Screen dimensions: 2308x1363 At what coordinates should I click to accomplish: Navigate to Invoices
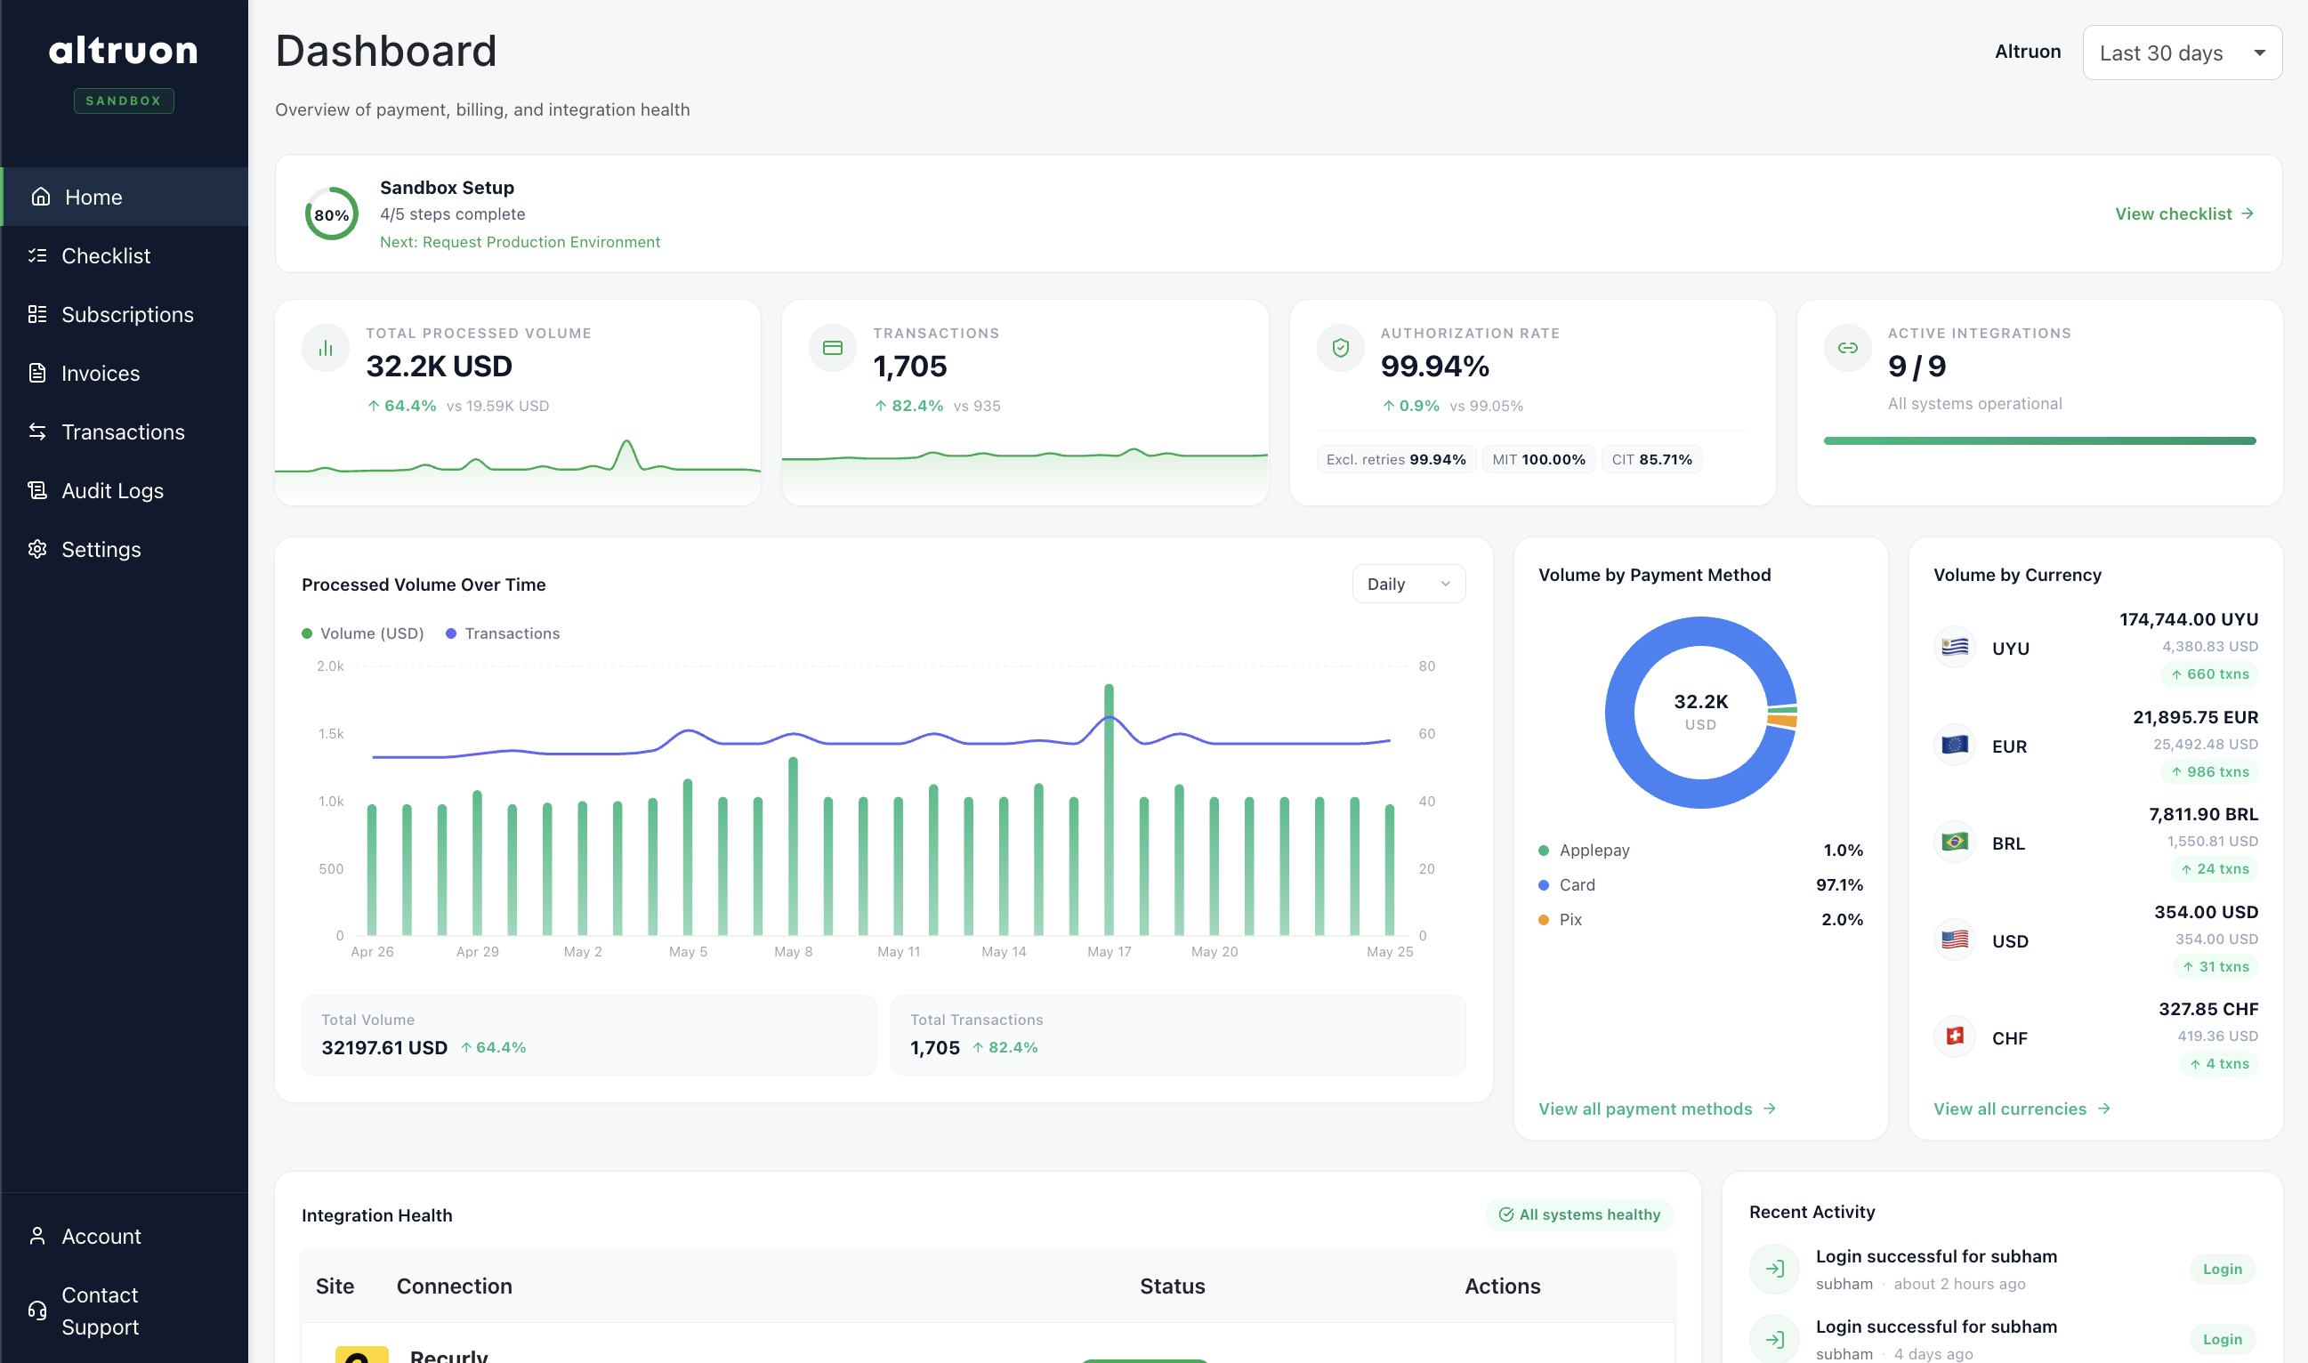124,373
